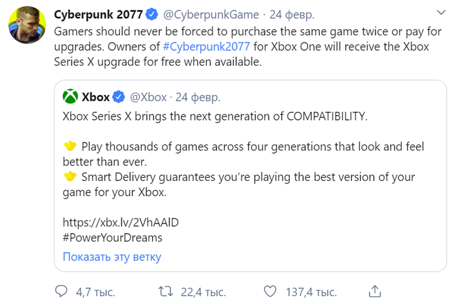Click the Xbox logo avatar

(x=70, y=98)
